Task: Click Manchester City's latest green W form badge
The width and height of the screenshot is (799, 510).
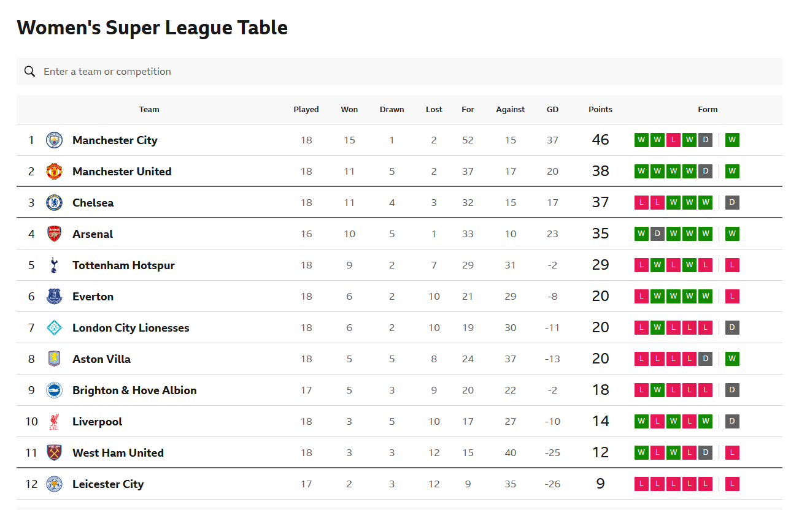Action: (x=732, y=140)
